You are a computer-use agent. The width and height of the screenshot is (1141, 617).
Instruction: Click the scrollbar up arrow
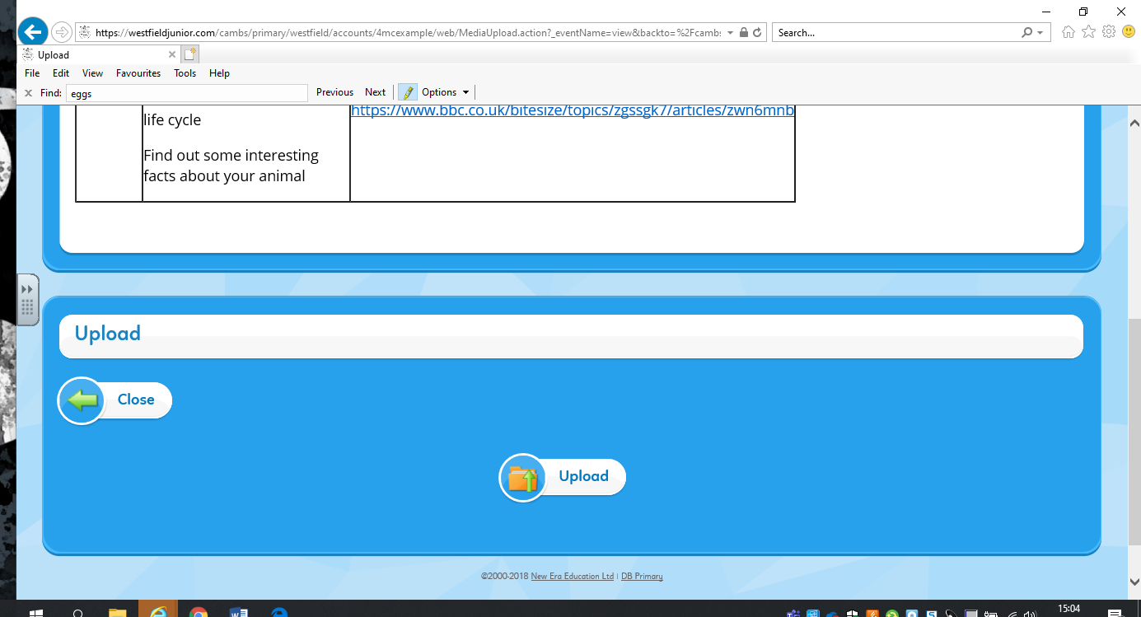click(x=1134, y=123)
